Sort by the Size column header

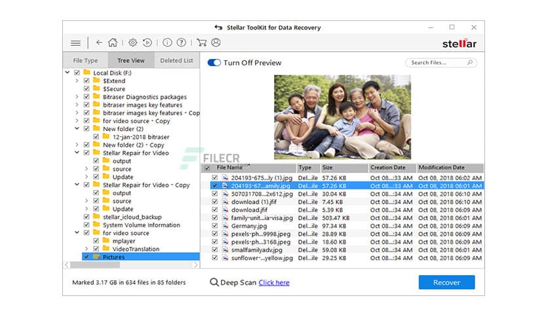[344, 168]
